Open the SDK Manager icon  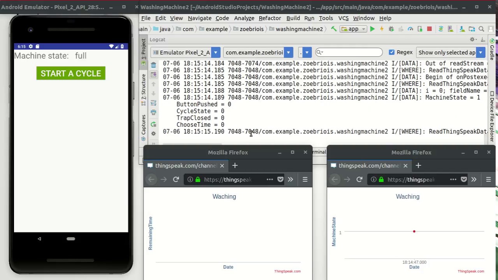coord(462,29)
